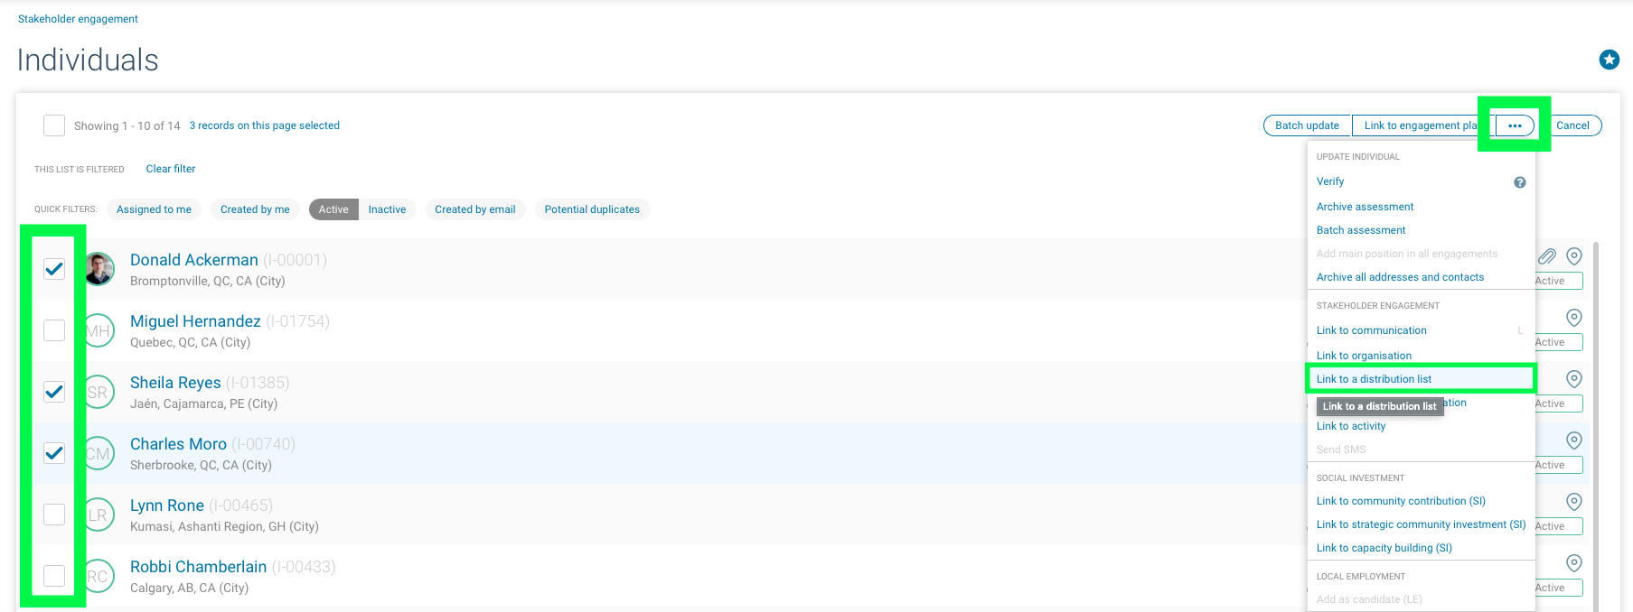Enable the Potential duplicates quick filter
This screenshot has height=612, width=1633.
(592, 209)
